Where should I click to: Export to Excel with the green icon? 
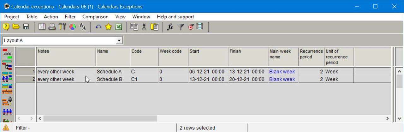[118, 27]
